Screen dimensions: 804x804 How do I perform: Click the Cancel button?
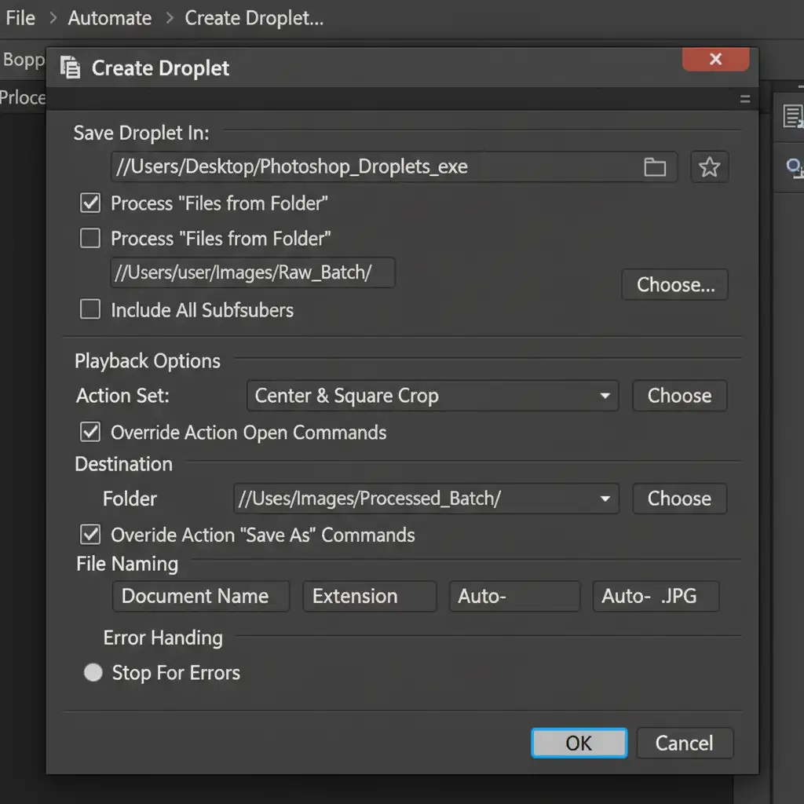tap(684, 743)
